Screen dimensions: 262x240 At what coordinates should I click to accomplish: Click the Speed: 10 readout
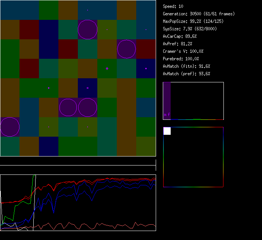173,6
